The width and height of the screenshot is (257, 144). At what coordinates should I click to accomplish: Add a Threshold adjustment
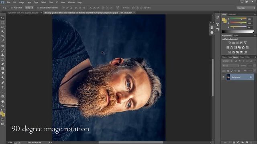[237, 52]
